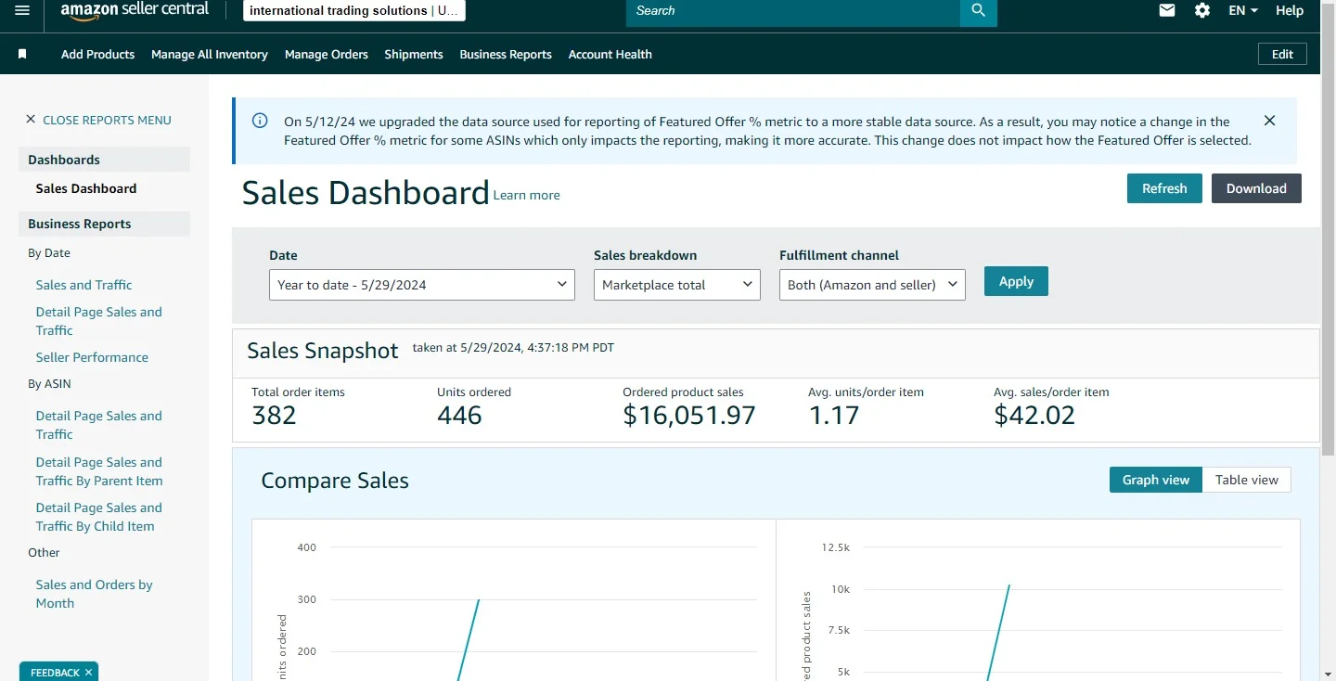Click the Ordered product sales value $16,051.97
This screenshot has width=1336, height=681.
pyautogui.click(x=689, y=416)
